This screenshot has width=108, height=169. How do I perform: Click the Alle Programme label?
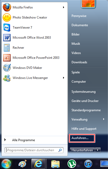(x=24, y=140)
